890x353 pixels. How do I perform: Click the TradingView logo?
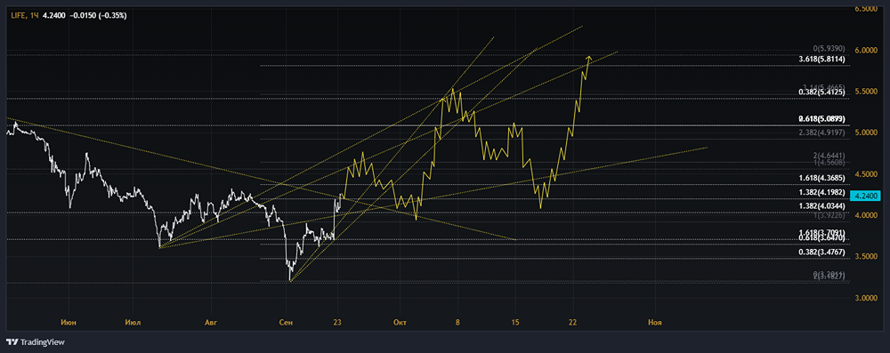[36, 342]
